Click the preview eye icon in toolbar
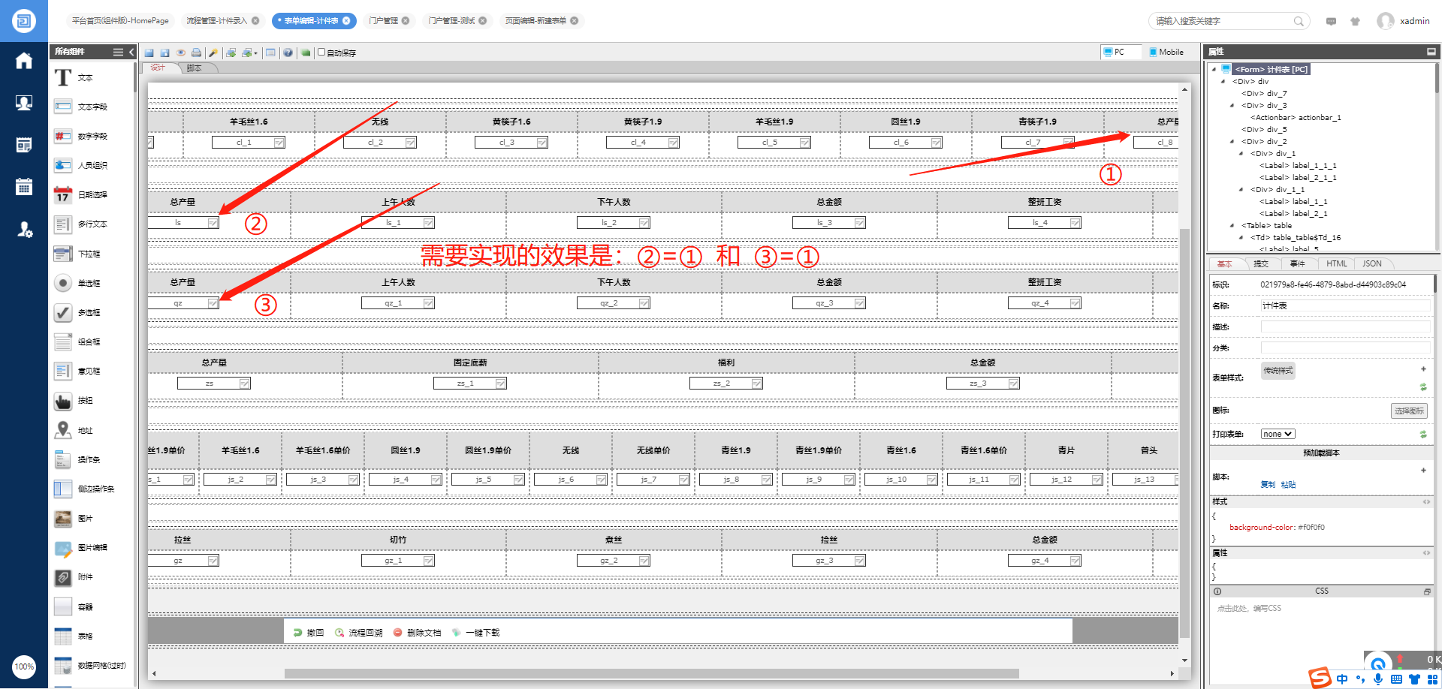Image resolution: width=1442 pixels, height=689 pixels. coord(181,53)
